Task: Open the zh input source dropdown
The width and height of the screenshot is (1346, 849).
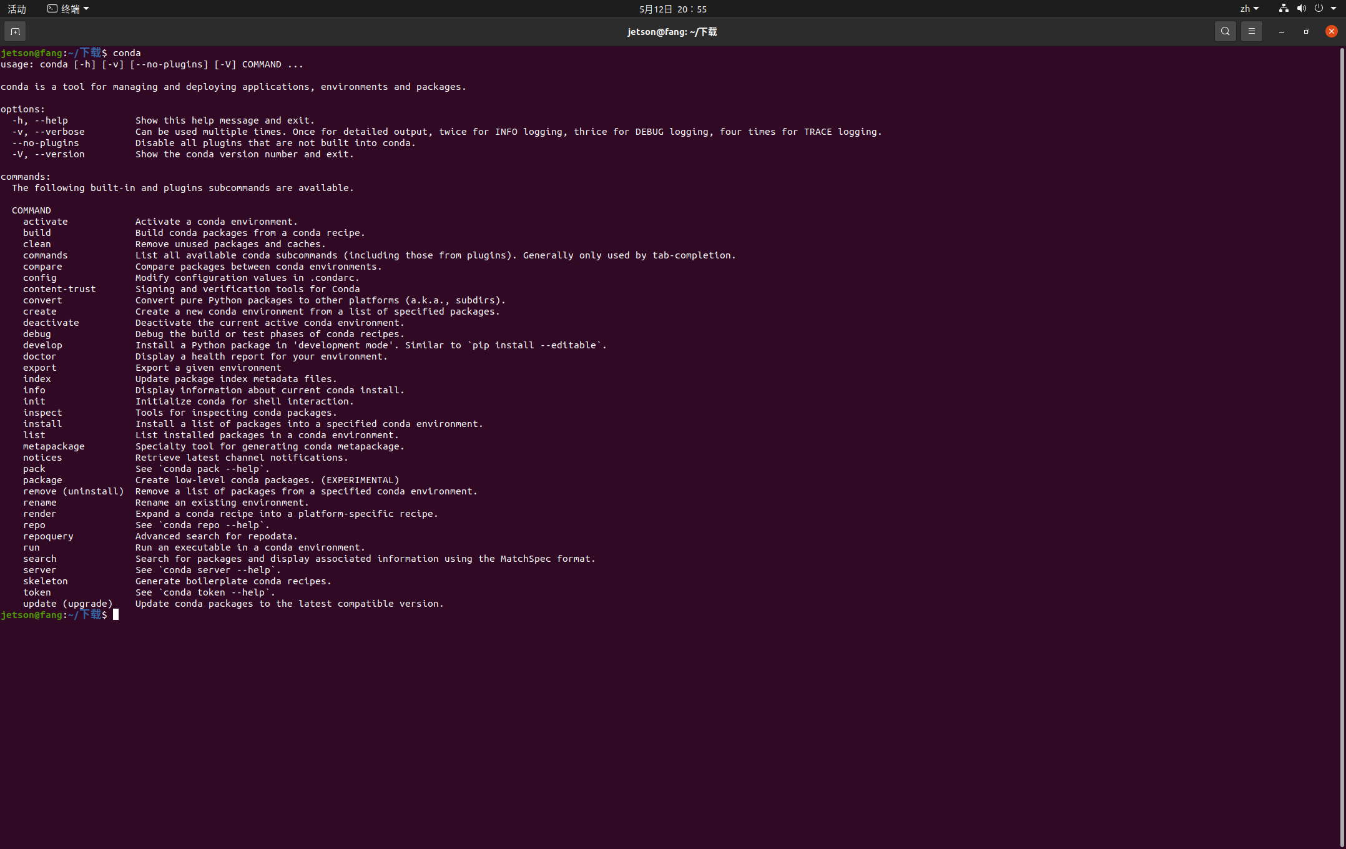Action: point(1249,9)
